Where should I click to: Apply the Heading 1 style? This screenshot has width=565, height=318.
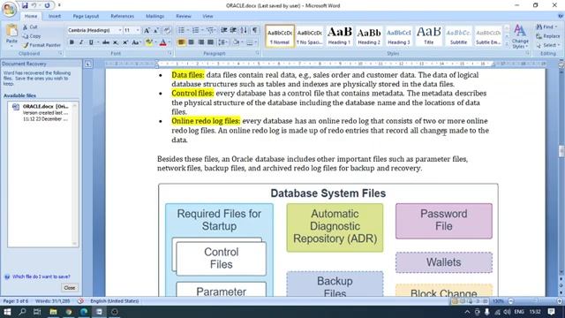(x=339, y=35)
